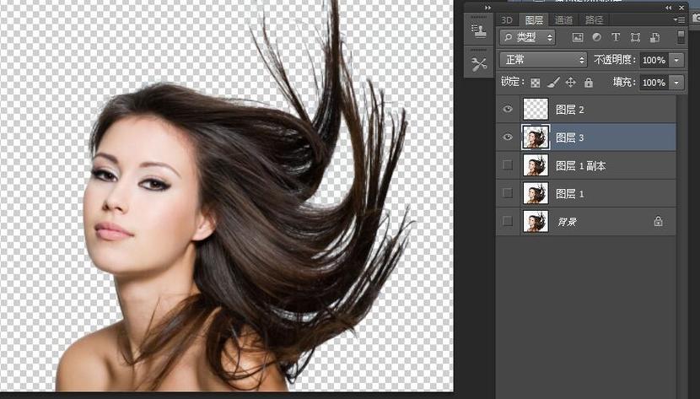Show 图层 1 副本 visibility box

point(508,165)
